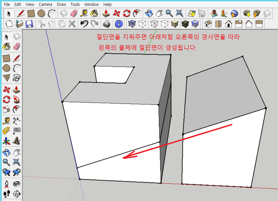278x201 pixels.
Task: Click the Paste icon
Action: click(62, 24)
